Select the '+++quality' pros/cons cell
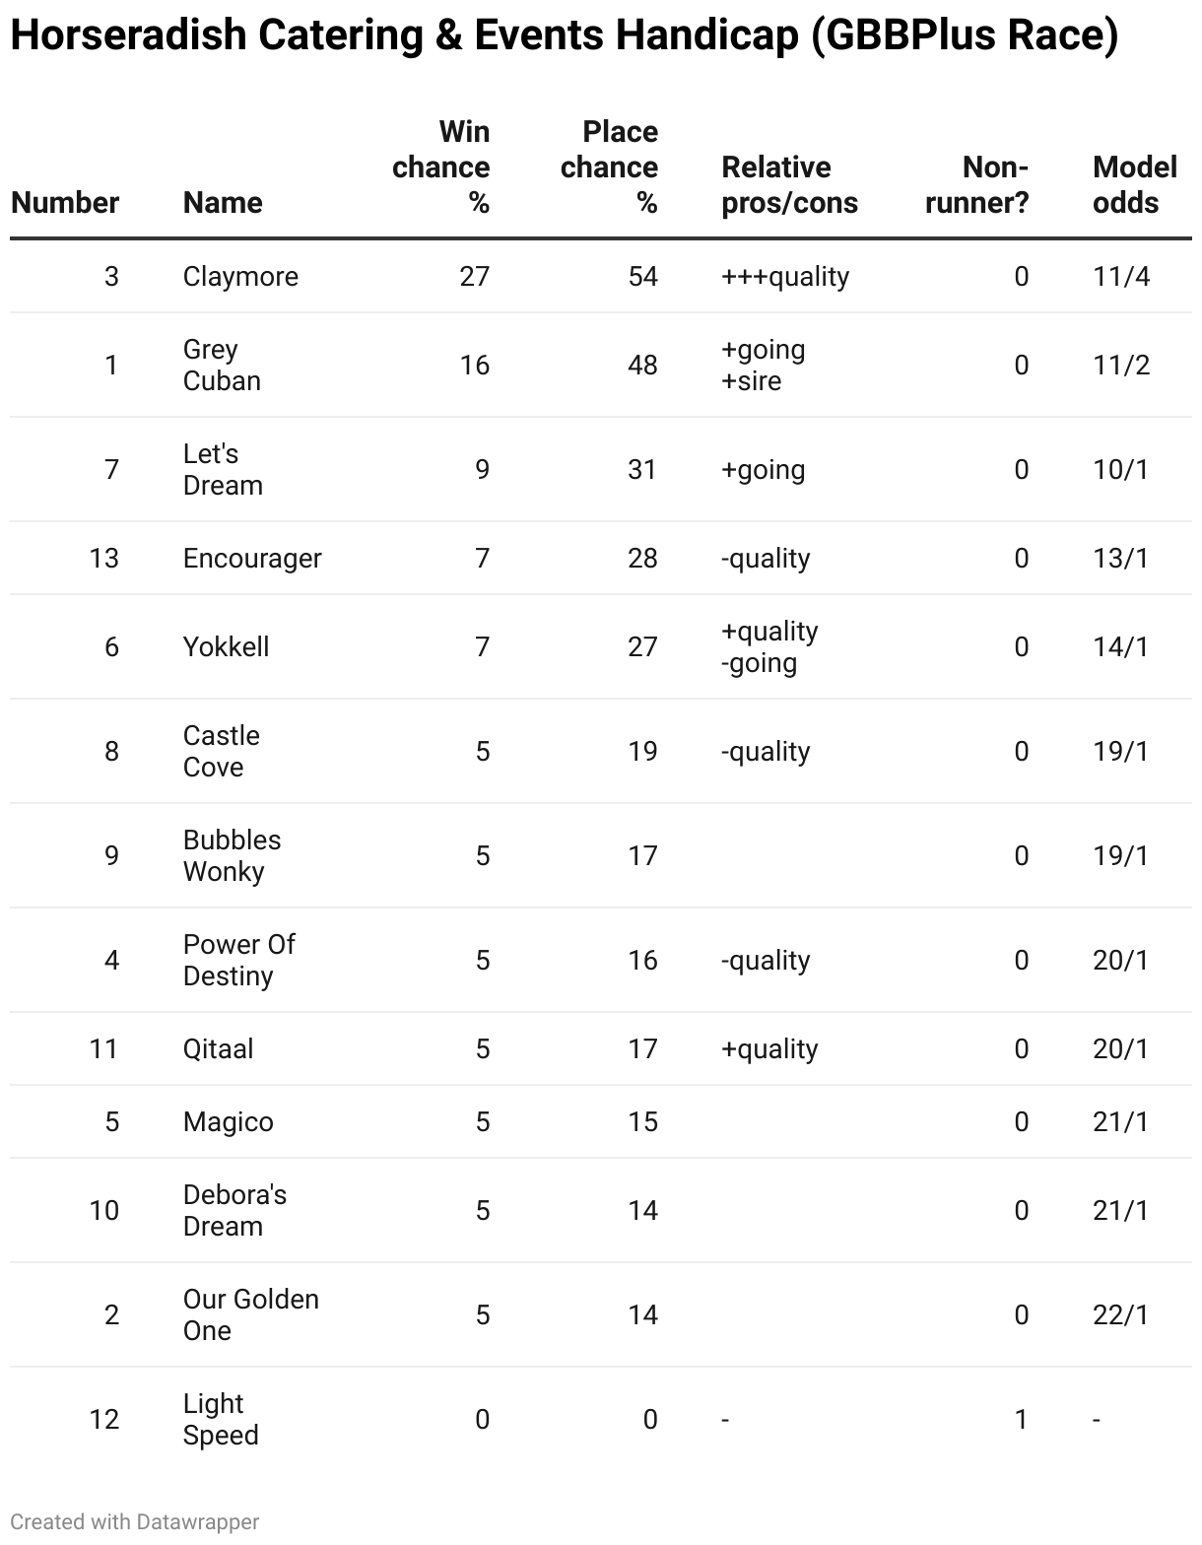This screenshot has height=1545, width=1202. [x=785, y=276]
